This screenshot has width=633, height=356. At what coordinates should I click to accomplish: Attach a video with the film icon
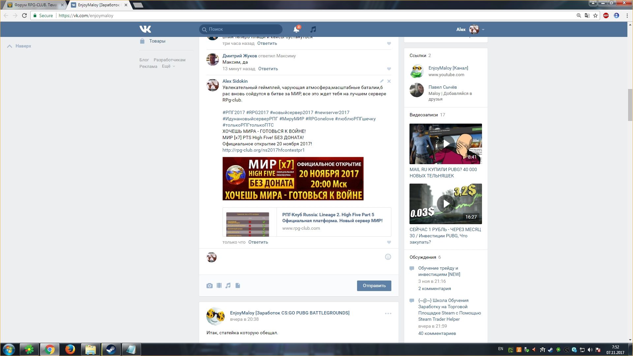[x=219, y=285]
